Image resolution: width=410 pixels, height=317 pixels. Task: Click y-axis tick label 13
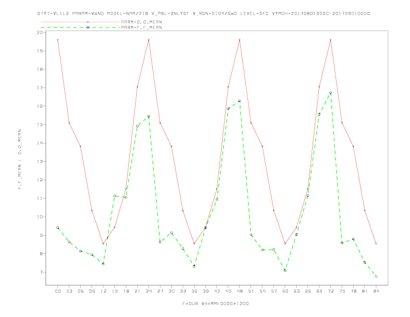(40, 162)
